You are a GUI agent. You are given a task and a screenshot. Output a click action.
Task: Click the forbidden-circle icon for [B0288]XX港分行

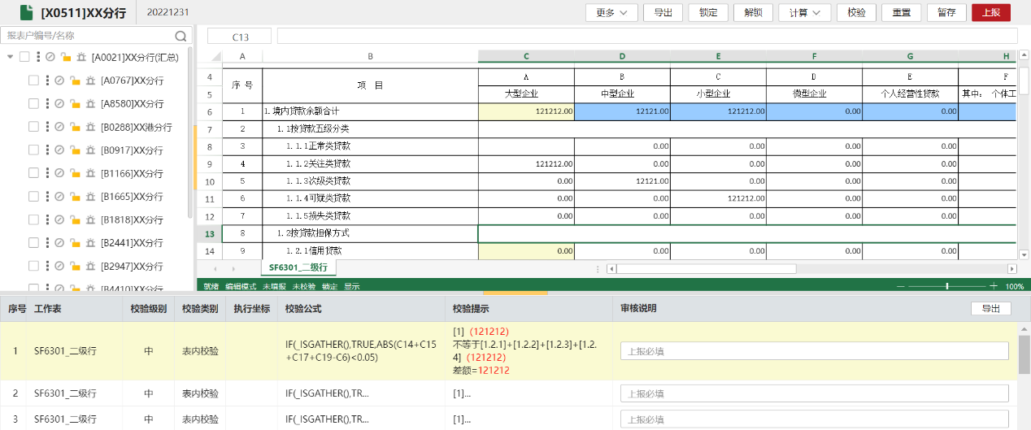tap(59, 127)
